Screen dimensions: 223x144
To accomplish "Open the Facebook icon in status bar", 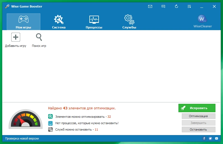I will (x=204, y=138).
